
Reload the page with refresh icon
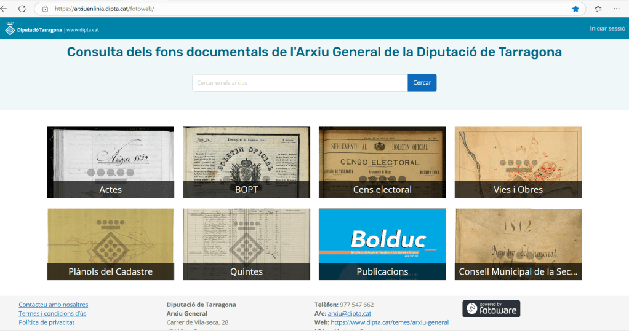pyautogui.click(x=22, y=9)
